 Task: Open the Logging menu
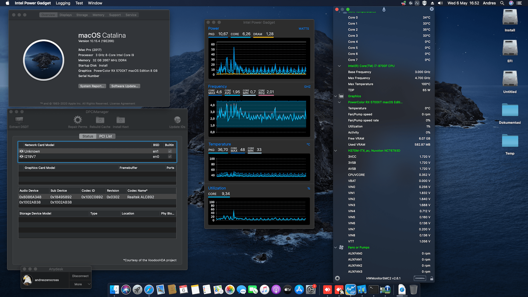click(x=63, y=3)
